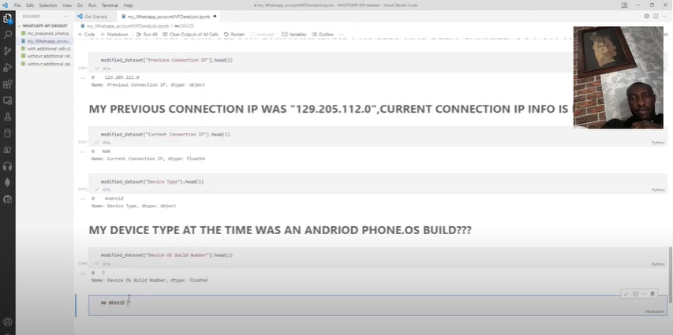Click the Accounts icon in activity bar

coord(8,322)
